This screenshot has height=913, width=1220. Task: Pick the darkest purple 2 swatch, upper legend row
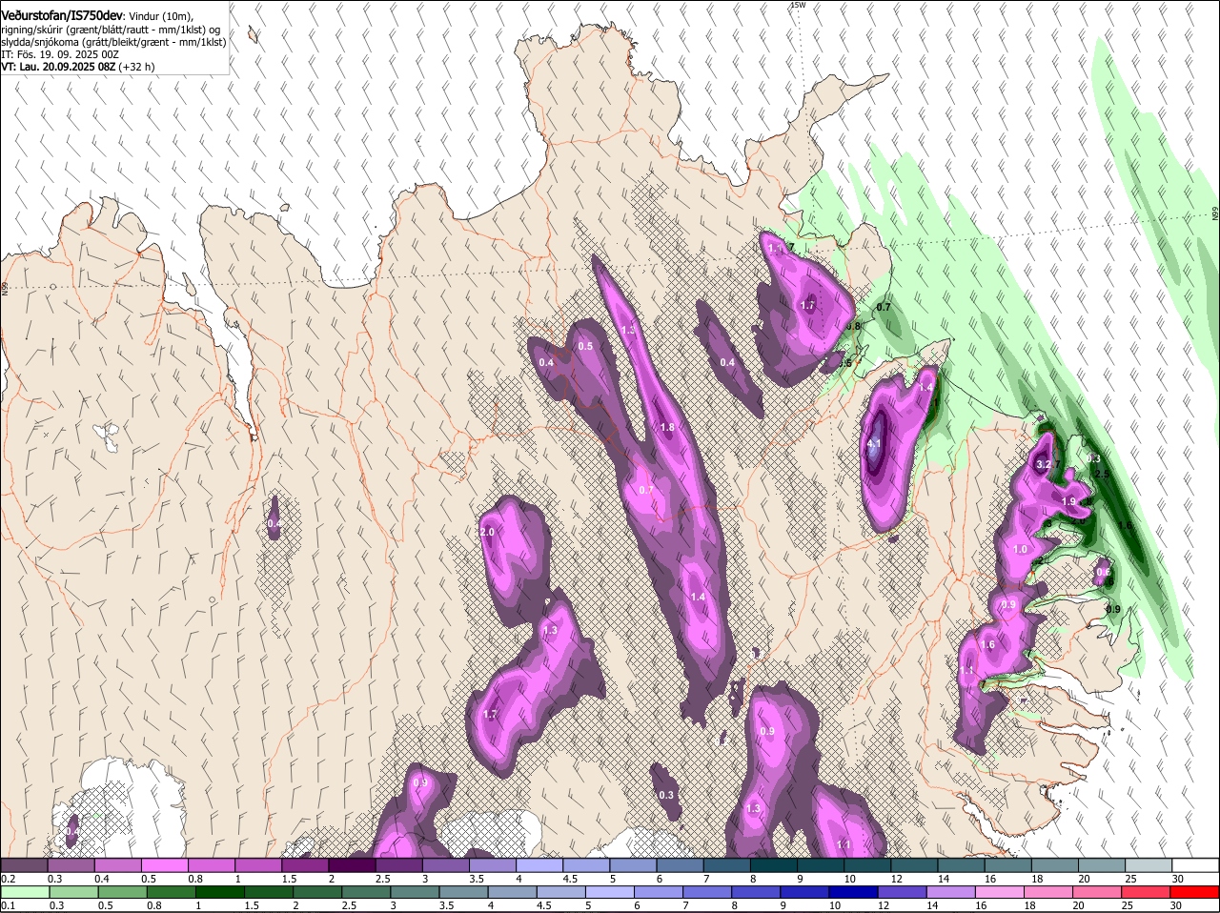coord(352,864)
